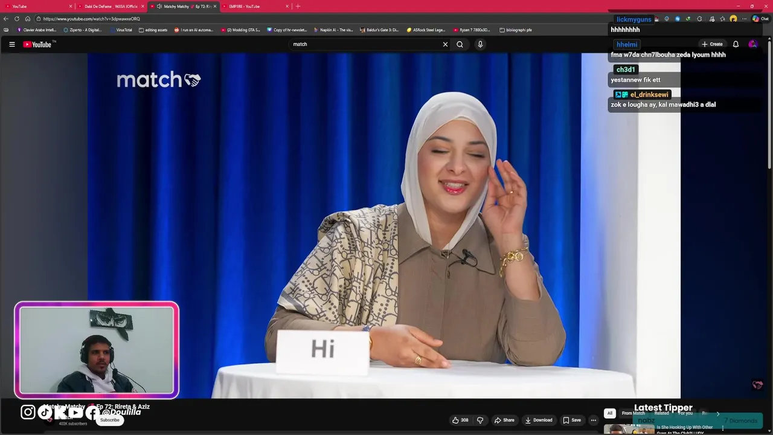Screen dimensions: 773x435
Task: Click the YouTube logo home link
Action: (x=37, y=44)
